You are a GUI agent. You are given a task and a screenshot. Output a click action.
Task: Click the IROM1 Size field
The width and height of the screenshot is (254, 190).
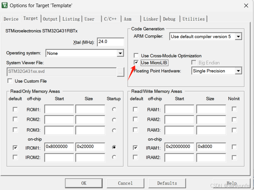click(x=90, y=147)
